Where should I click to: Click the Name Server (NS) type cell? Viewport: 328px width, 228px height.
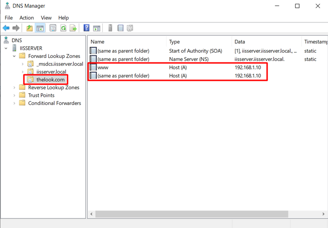tap(189, 59)
